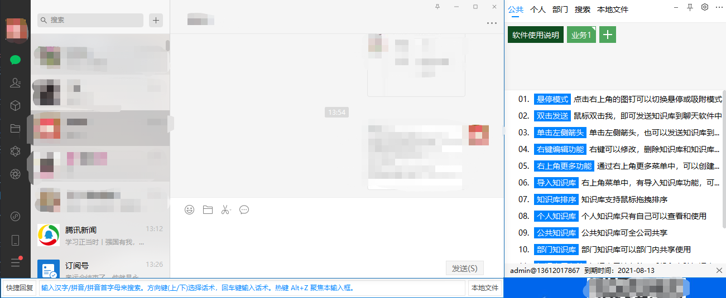726x298 pixels.
Task: Click the conversation list scrollbar
Action: tap(168, 45)
